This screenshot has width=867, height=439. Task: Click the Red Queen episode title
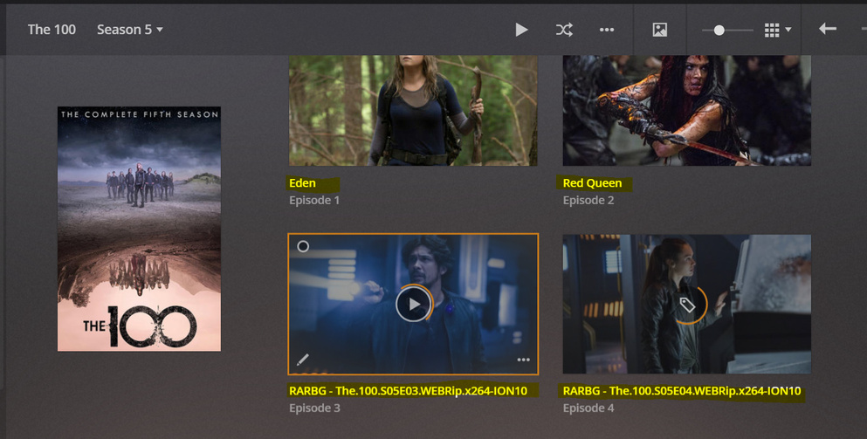(x=592, y=183)
